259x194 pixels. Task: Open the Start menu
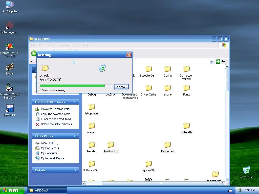pyautogui.click(x=12, y=190)
